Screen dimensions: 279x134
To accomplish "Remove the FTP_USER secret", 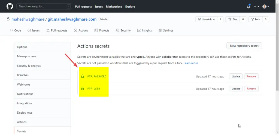I will [251, 89].
